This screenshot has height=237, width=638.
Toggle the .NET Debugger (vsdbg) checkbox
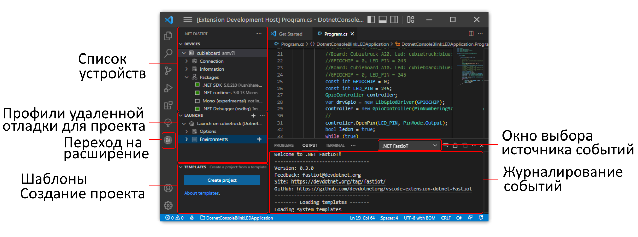(x=197, y=109)
